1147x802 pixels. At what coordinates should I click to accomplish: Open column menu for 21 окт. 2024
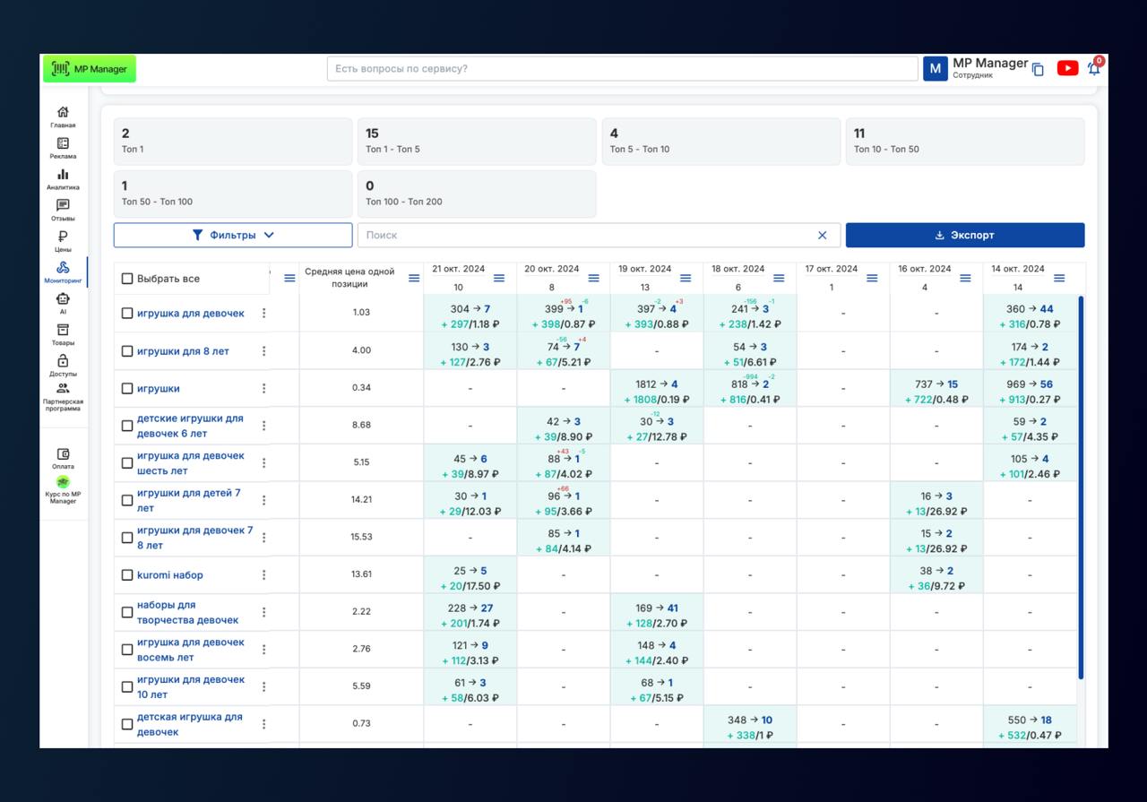499,278
